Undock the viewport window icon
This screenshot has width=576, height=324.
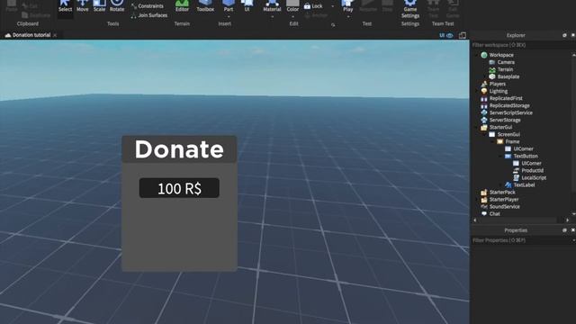click(462, 36)
